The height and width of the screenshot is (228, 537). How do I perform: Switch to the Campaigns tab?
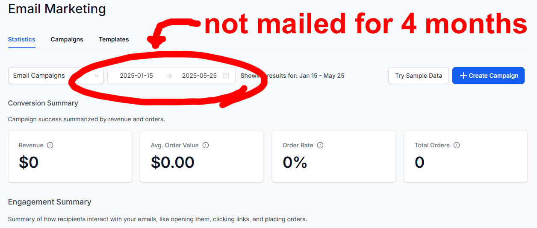click(x=67, y=39)
